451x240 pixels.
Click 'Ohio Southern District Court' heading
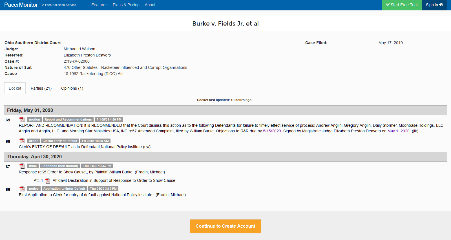tap(33, 43)
